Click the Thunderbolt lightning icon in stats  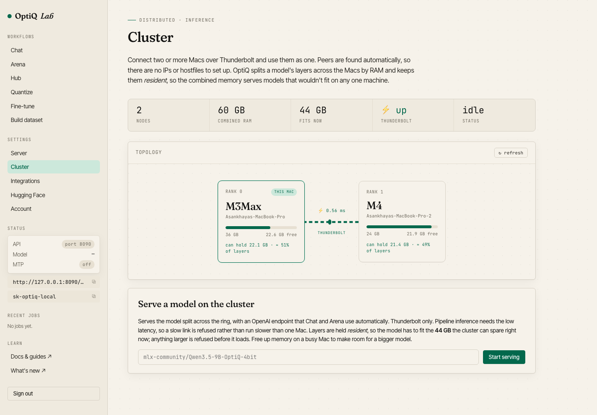coord(386,110)
